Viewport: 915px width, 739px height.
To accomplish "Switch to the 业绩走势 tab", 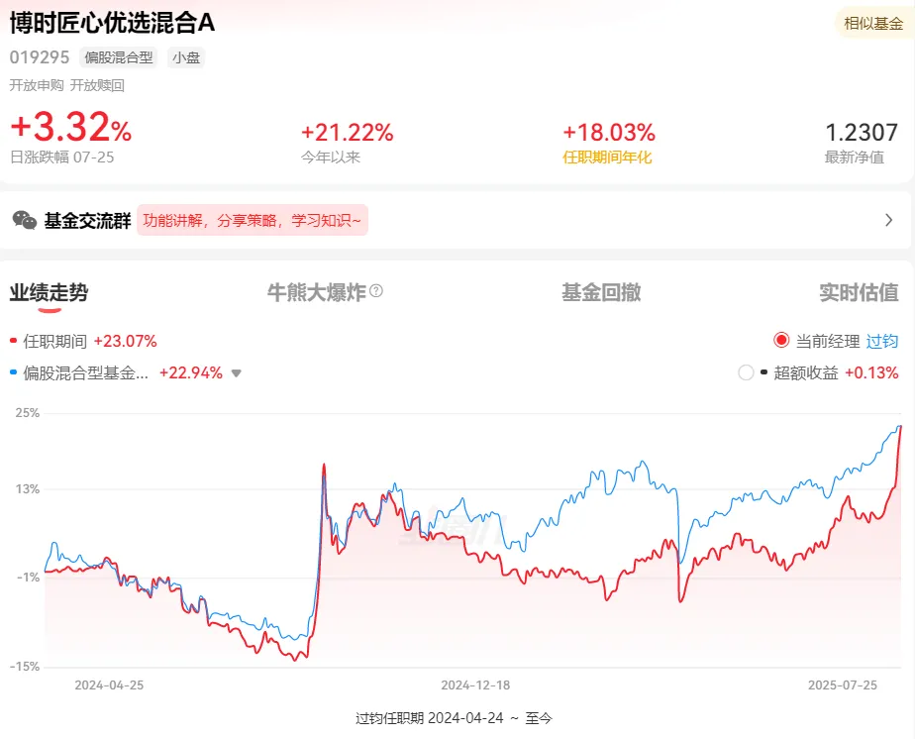I will coord(50,292).
